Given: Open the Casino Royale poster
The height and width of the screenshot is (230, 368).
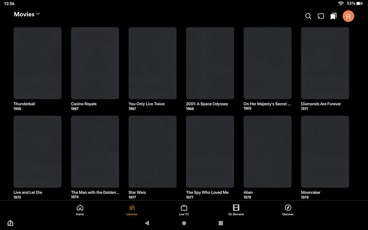Looking at the screenshot, I should [95, 63].
